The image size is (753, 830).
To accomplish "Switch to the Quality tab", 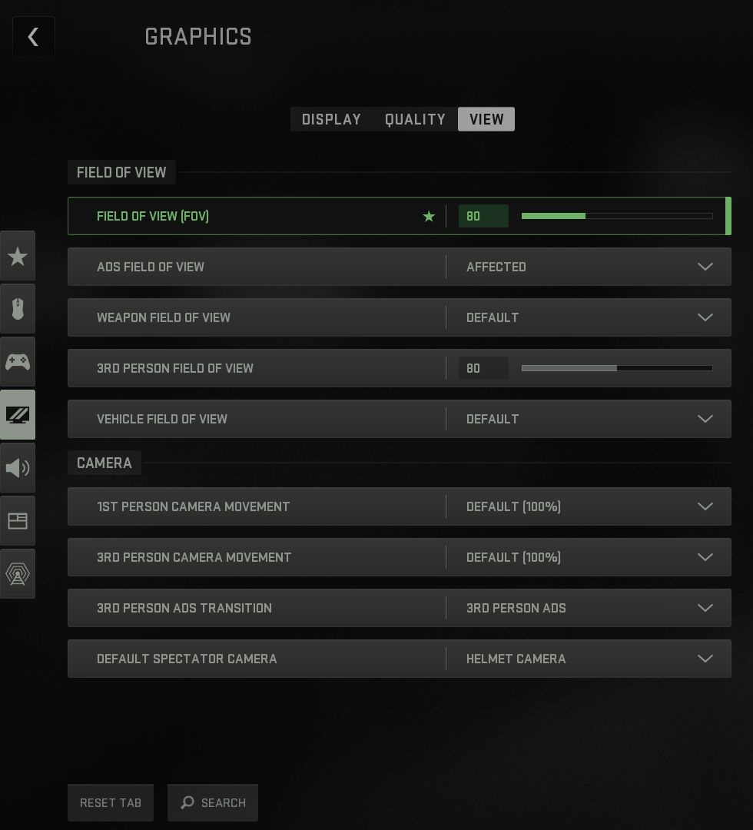I will click(x=415, y=119).
